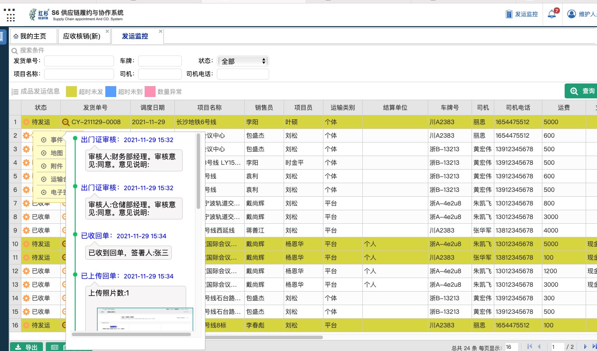Screen dimensions: 597x351
Task: Select 地图 in the context menu
Action: coord(56,153)
